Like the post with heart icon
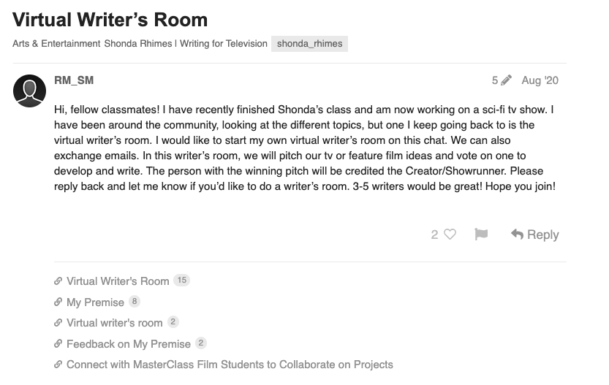Screen dimensions: 609x385 450,235
